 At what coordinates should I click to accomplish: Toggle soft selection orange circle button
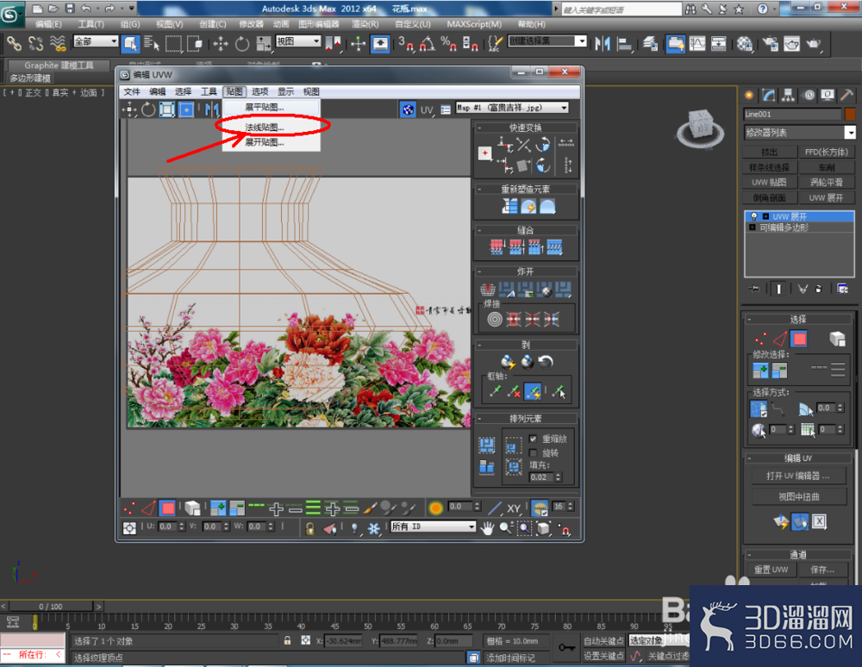pyautogui.click(x=436, y=508)
